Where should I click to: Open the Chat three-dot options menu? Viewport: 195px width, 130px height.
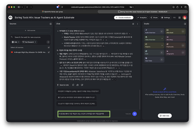tap(137, 24)
